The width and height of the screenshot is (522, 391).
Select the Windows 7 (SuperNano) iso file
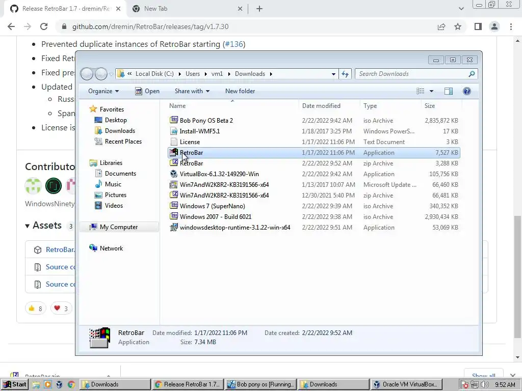click(314, 206)
